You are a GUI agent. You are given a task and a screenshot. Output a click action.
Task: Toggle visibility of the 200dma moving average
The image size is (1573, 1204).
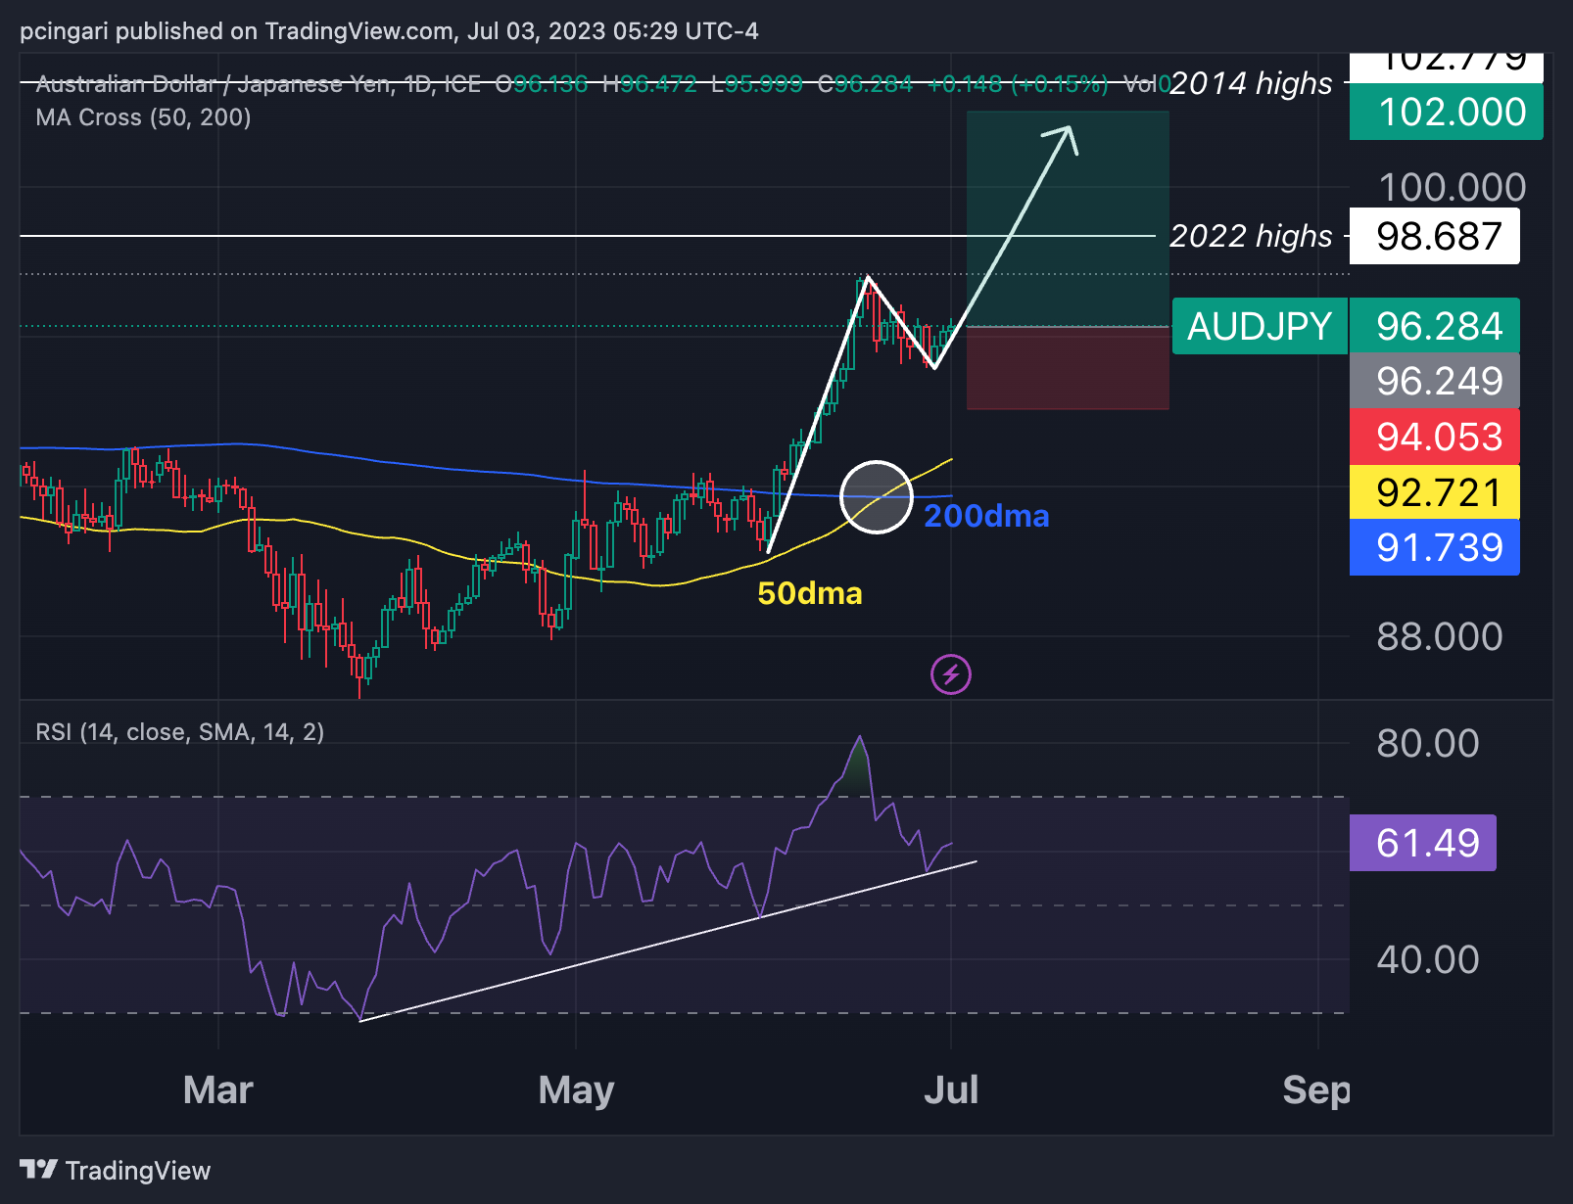(985, 517)
